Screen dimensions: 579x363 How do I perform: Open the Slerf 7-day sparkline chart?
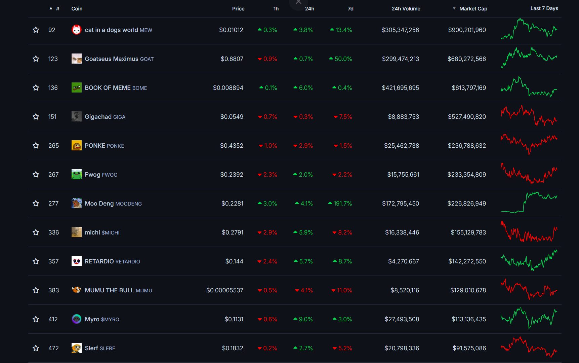(529, 347)
